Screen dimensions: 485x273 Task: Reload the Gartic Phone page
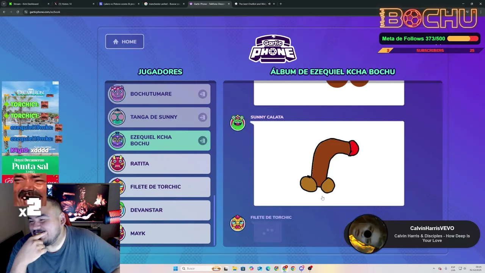[x=18, y=12]
